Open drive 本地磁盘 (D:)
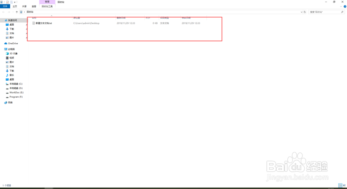This screenshot has width=347, height=189. click(16, 88)
